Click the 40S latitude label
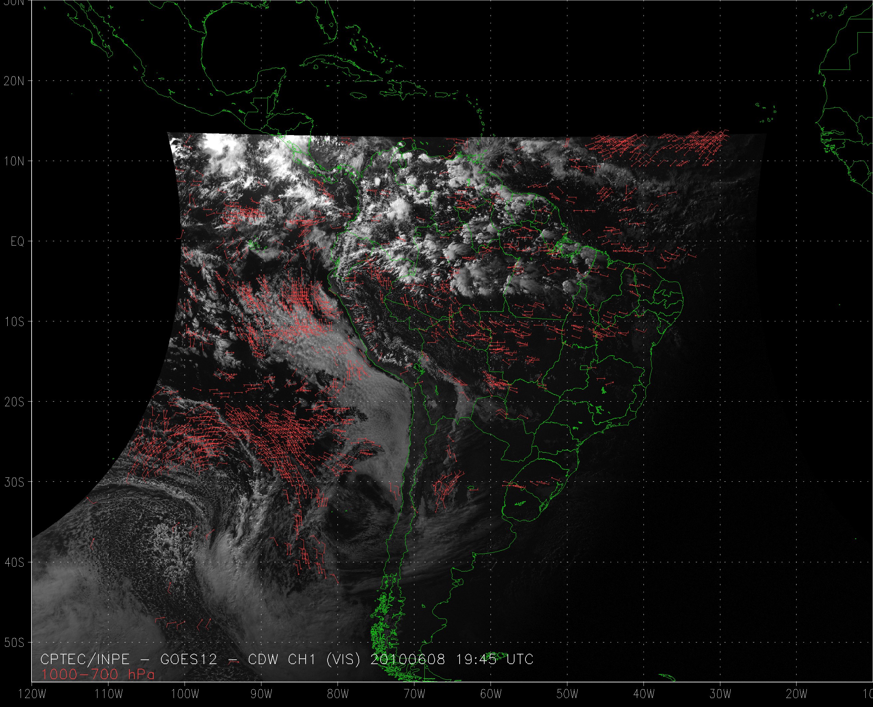873x707 pixels. tap(14, 562)
